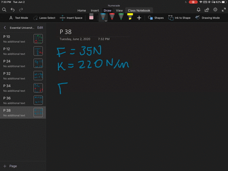Tap the battery status icon
Viewport: 228px width, 171px height.
click(x=224, y=2)
